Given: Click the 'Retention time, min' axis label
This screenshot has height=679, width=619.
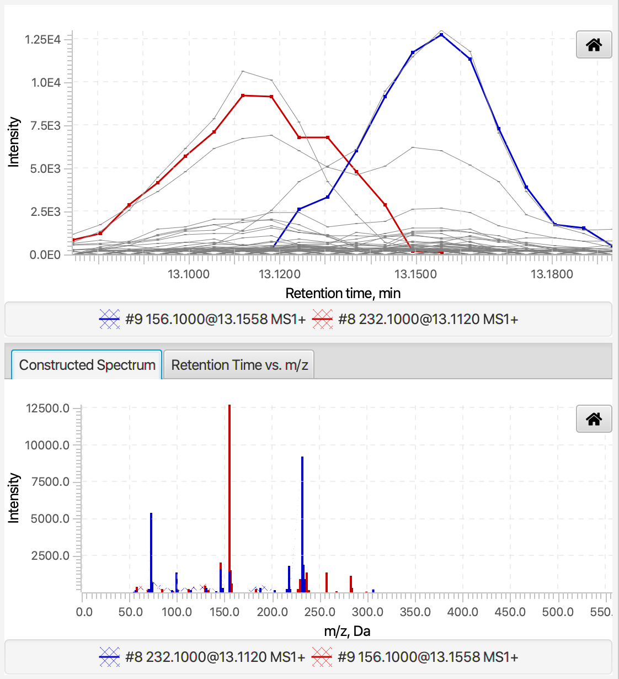Looking at the screenshot, I should [x=343, y=293].
